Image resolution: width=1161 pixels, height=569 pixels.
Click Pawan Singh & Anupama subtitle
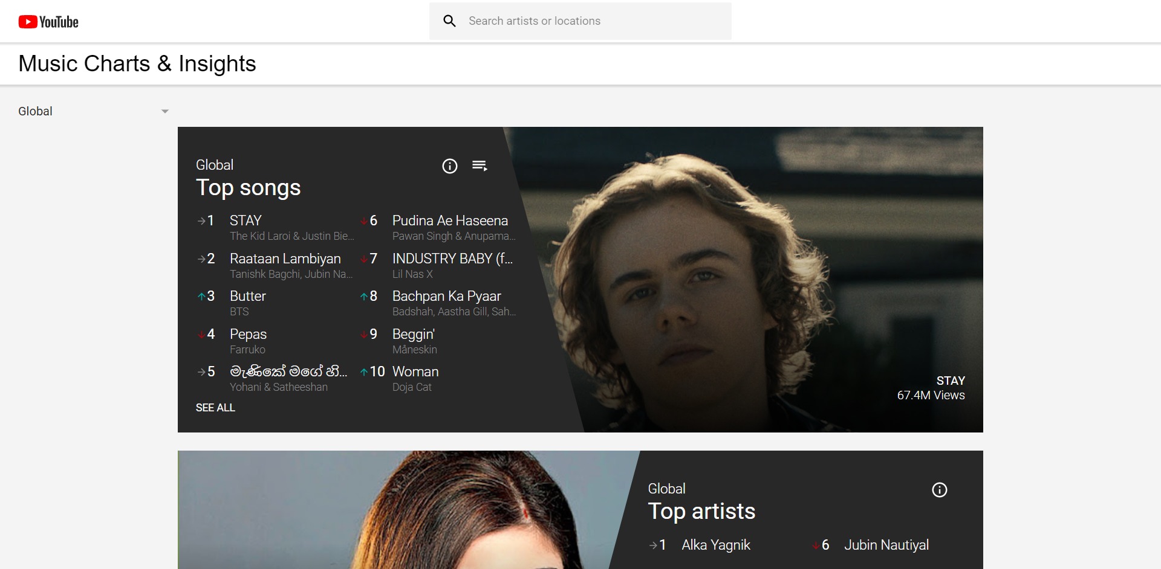(x=454, y=236)
